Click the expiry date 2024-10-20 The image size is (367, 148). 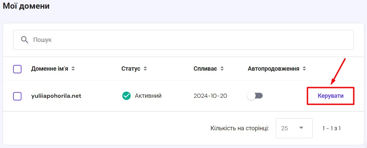pos(210,96)
